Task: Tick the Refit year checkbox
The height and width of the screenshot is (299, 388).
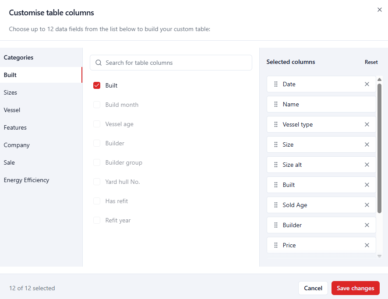Action: tap(97, 220)
